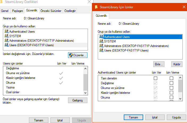187x123 pixels.
Task: Toggle Okuma ve yürütme İzin Ver checkbox
Action: click(155, 88)
